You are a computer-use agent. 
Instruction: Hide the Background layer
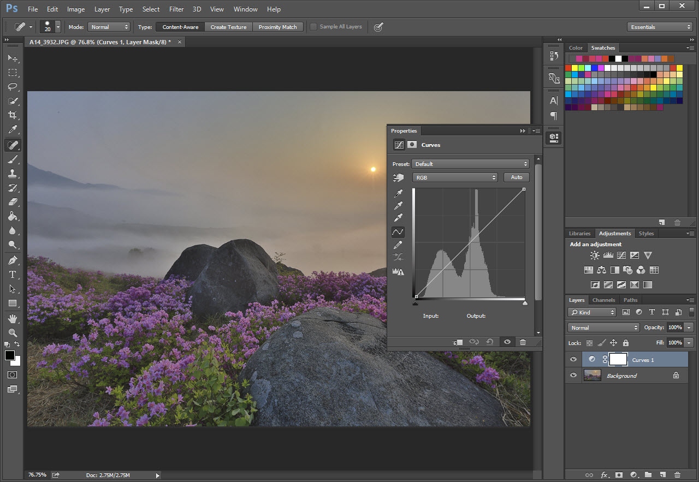point(573,375)
